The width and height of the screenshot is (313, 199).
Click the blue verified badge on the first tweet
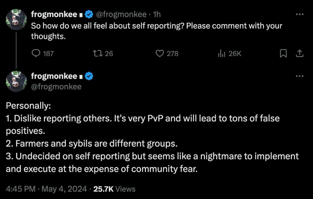click(x=89, y=14)
